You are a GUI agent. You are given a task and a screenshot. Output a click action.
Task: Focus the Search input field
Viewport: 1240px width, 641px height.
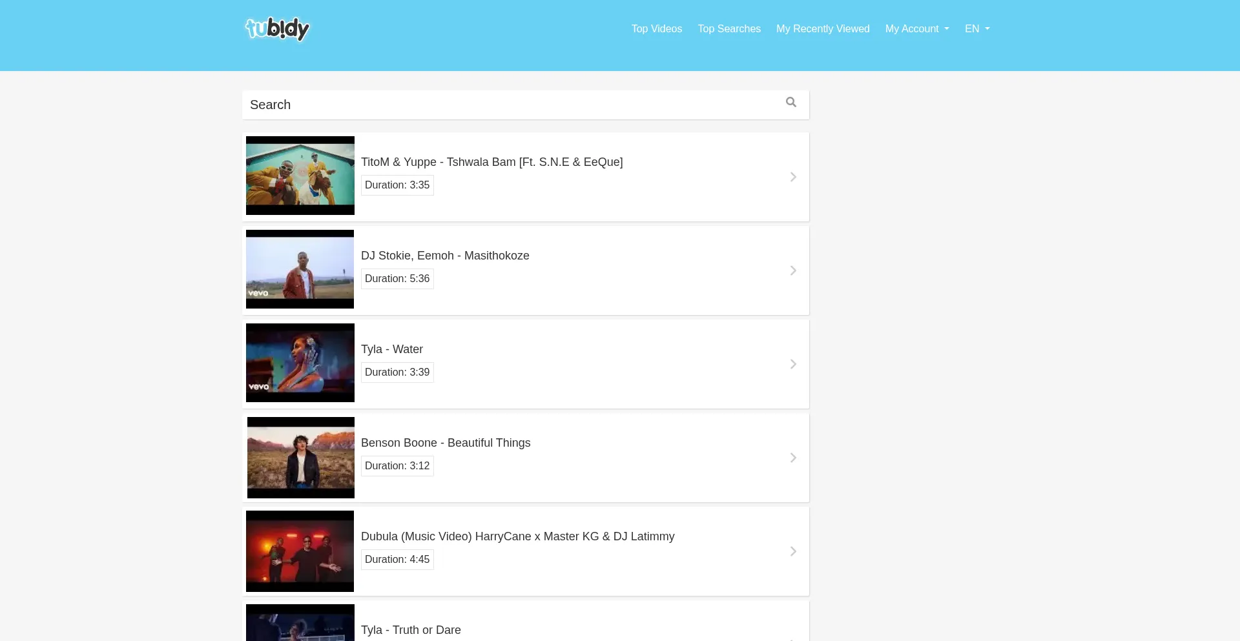510,105
